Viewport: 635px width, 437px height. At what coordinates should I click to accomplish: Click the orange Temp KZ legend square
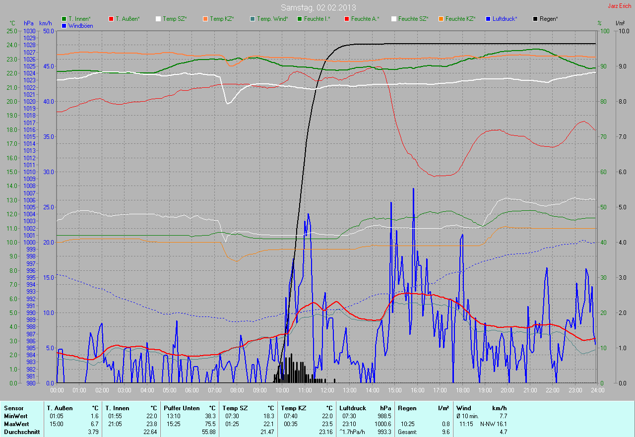pos(205,19)
